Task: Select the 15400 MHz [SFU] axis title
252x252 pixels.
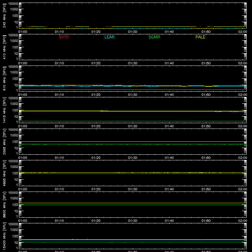Action: [4, 236]
